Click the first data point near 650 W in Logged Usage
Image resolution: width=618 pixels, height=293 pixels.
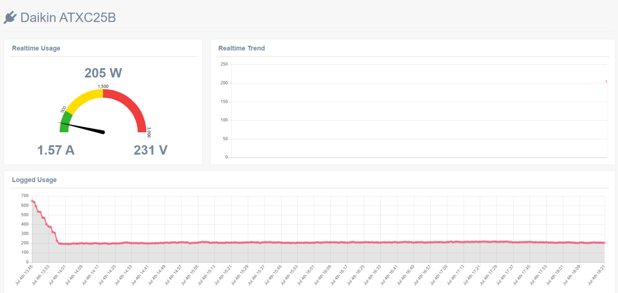tap(32, 201)
